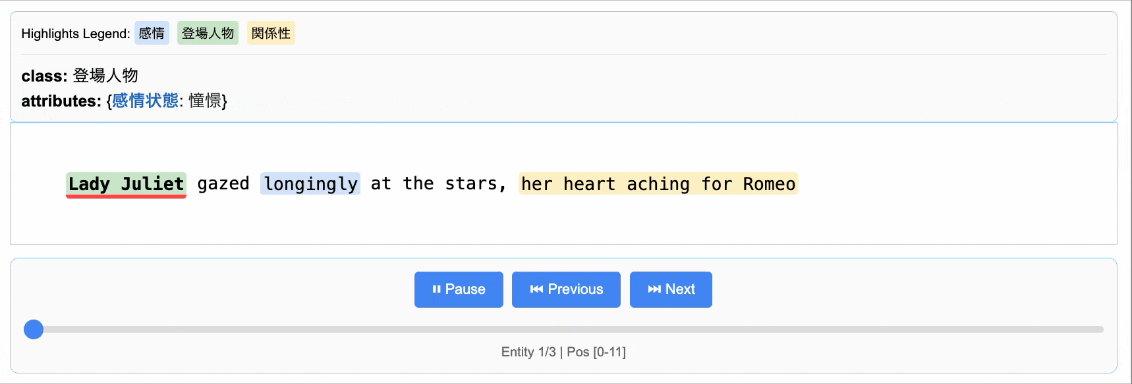Click the word "the" in the sentence
This screenshot has width=1132, height=384.
point(418,183)
